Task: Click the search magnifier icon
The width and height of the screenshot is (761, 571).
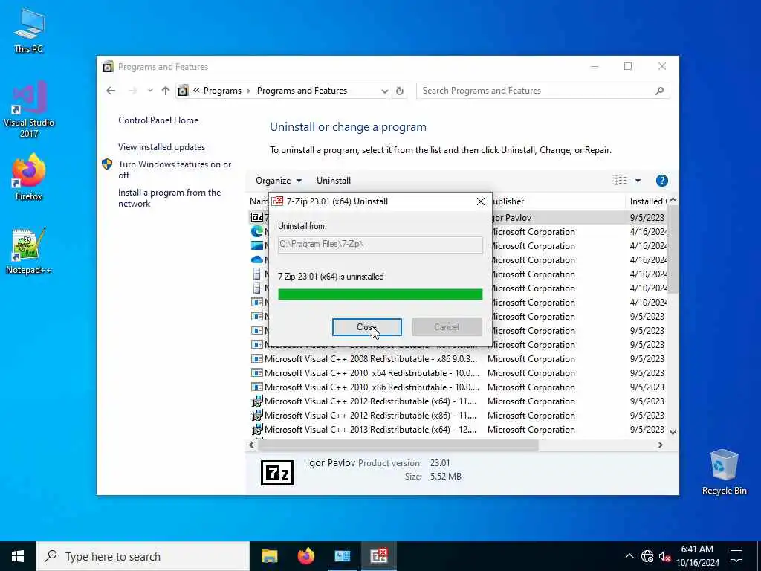Action: (659, 91)
